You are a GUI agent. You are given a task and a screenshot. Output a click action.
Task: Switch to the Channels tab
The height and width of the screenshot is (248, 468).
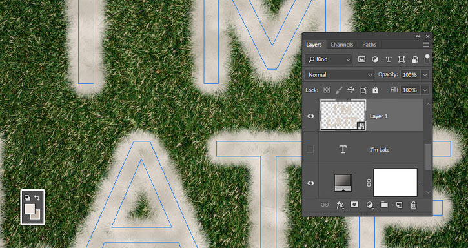point(341,45)
